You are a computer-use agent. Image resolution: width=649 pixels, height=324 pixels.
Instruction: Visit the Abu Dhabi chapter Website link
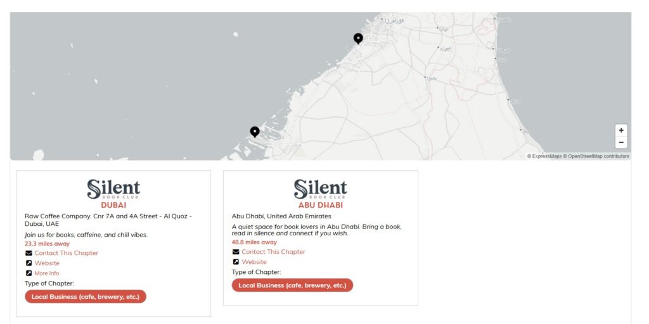254,262
